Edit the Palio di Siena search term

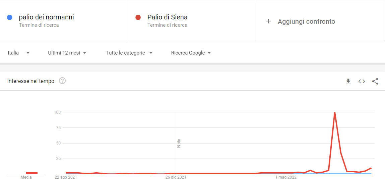[x=167, y=17]
